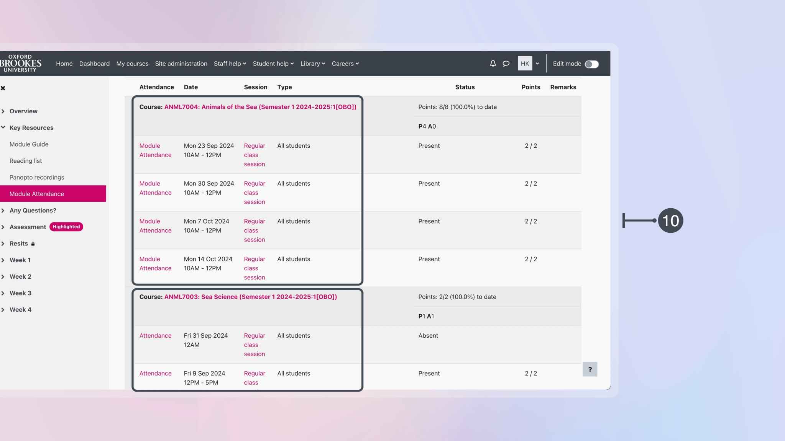
Task: Navigate to Dashboard in the top menu
Action: click(x=94, y=64)
